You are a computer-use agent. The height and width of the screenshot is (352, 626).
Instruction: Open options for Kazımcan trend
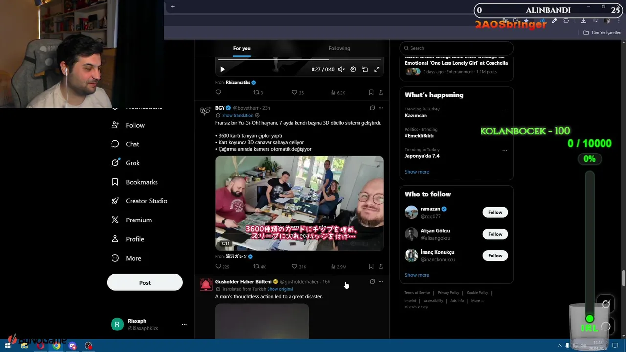[505, 110]
